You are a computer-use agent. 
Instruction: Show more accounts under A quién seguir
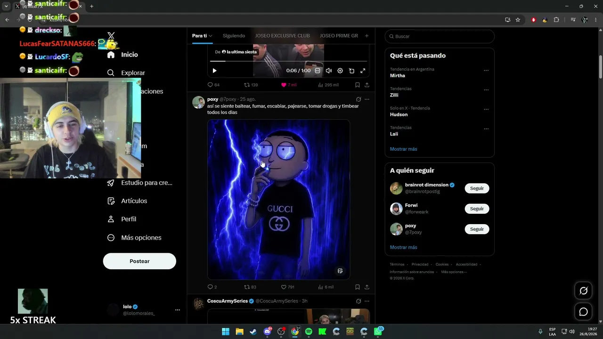pyautogui.click(x=403, y=247)
